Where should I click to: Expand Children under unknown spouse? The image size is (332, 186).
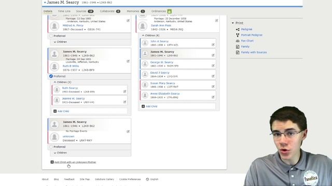click(x=60, y=153)
